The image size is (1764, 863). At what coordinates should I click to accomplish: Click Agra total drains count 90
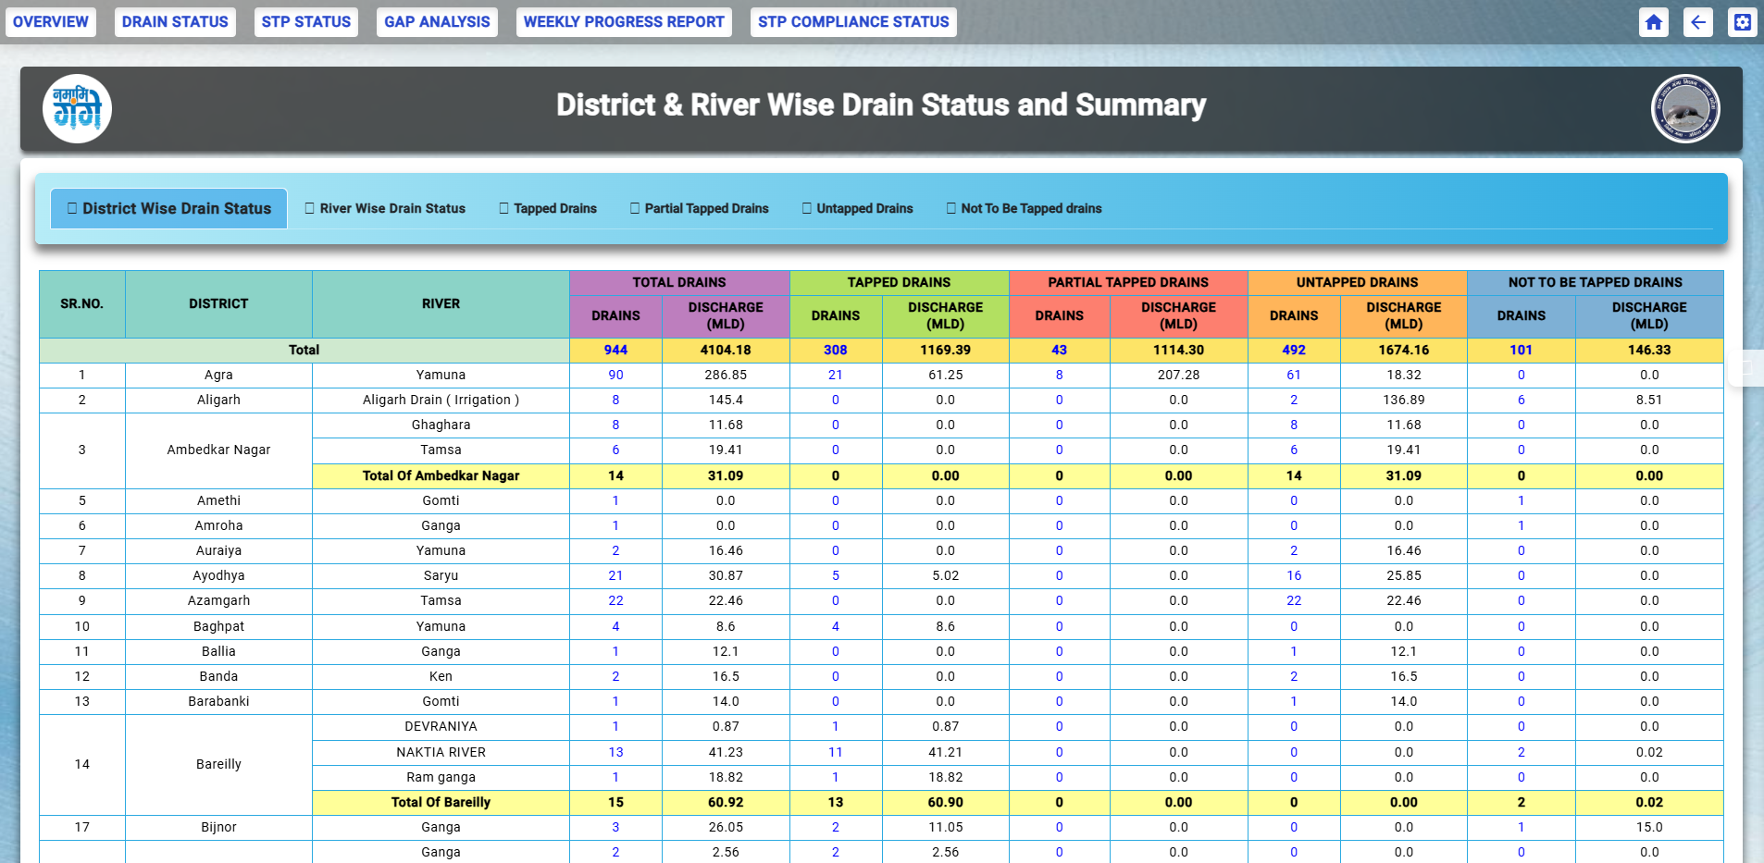click(x=615, y=375)
